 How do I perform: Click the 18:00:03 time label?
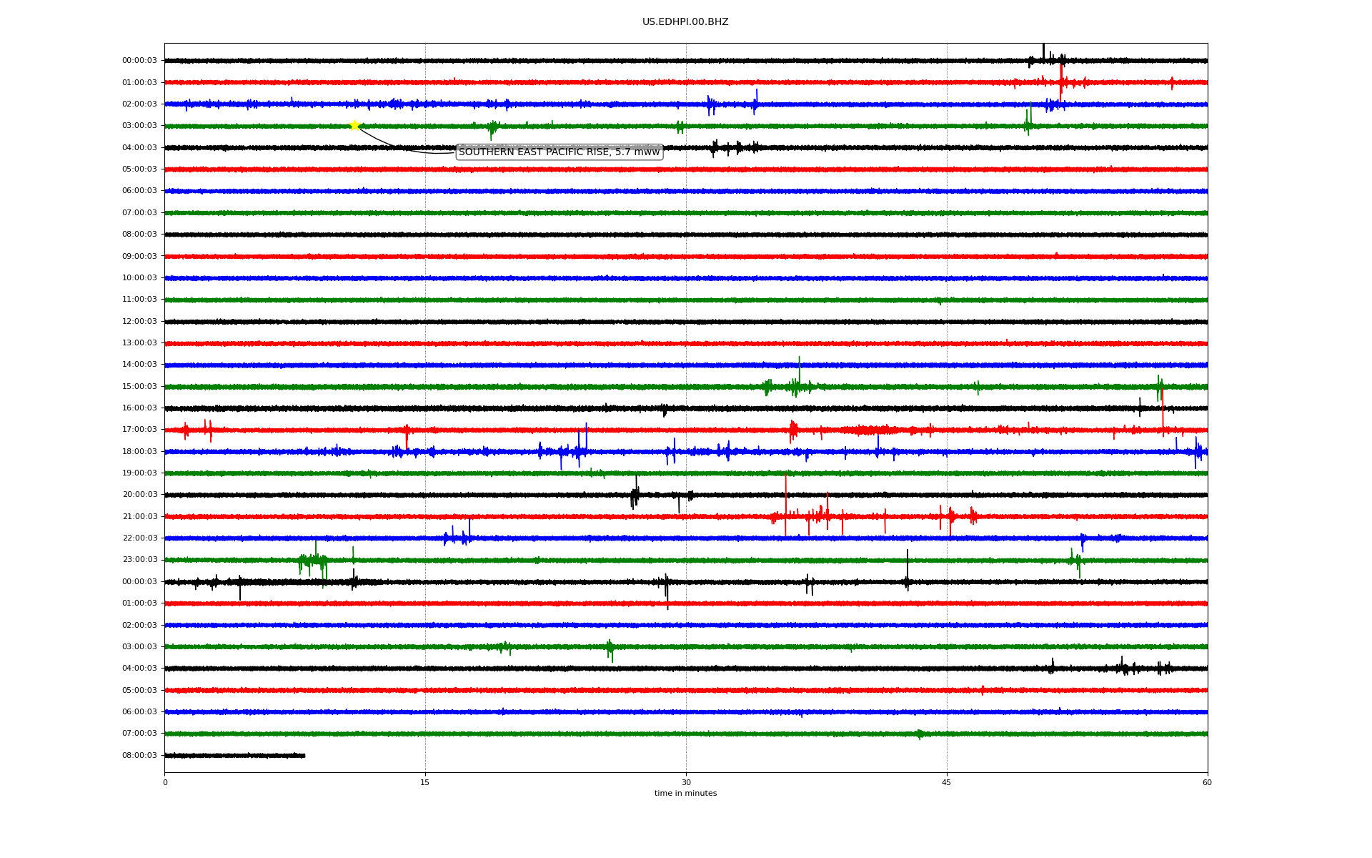pos(139,451)
